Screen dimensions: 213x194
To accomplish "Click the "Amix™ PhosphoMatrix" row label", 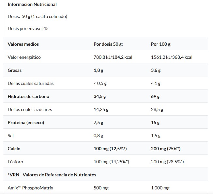I will [30, 188].
